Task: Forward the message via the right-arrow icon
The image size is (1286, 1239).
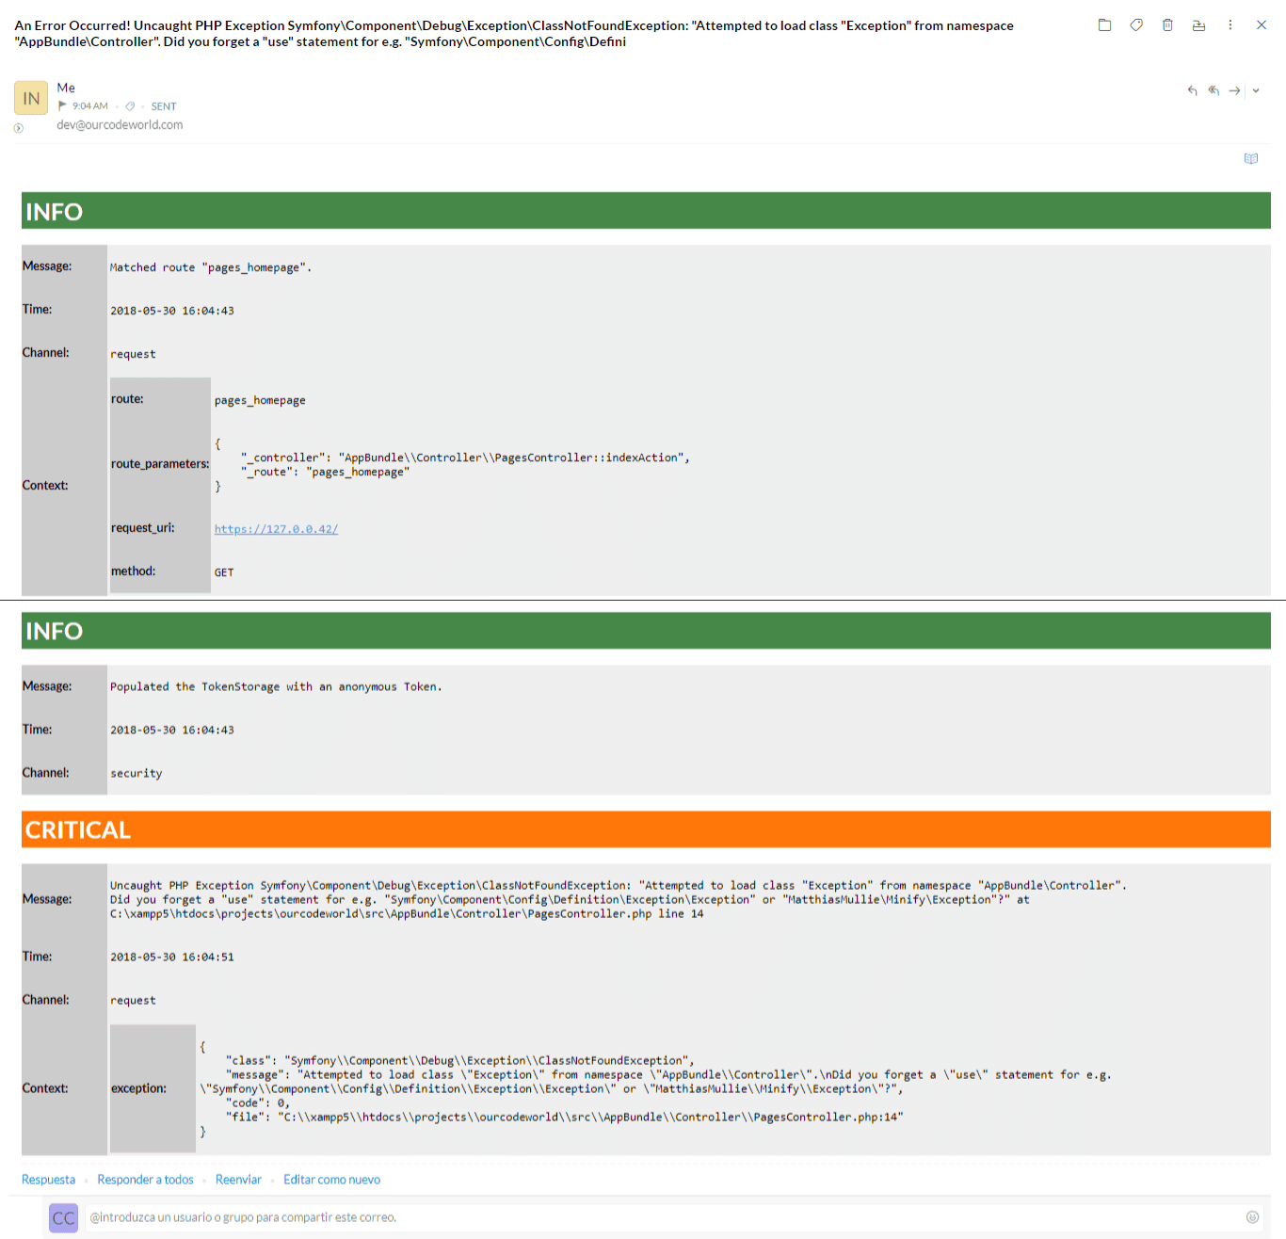Action: click(1234, 91)
